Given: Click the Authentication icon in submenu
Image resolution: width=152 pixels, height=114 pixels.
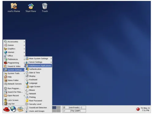Looking at the screenshot, I should click(27, 69).
